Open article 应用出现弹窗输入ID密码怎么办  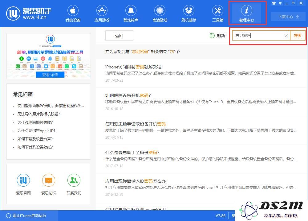[135, 181]
